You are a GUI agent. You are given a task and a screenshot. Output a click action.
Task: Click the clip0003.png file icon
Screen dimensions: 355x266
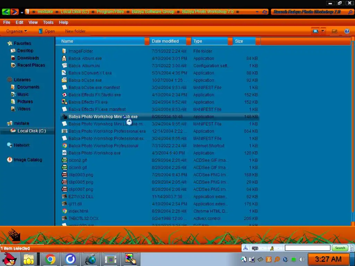(x=64, y=175)
